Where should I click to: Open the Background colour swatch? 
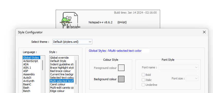coord(121,79)
